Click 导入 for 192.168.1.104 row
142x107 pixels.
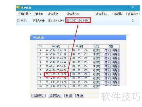[107, 66]
